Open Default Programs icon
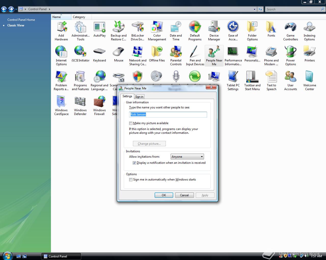 (x=195, y=31)
